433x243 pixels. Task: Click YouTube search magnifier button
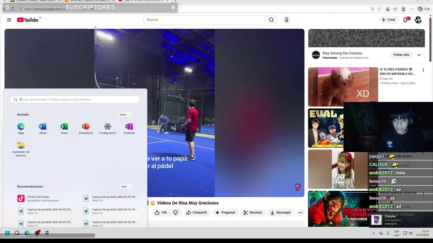click(x=271, y=20)
